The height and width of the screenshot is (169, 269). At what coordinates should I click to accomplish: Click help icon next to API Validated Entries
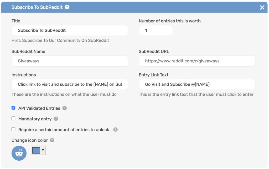(65, 108)
